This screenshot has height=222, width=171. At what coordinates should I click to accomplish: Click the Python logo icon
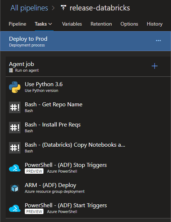click(15, 87)
